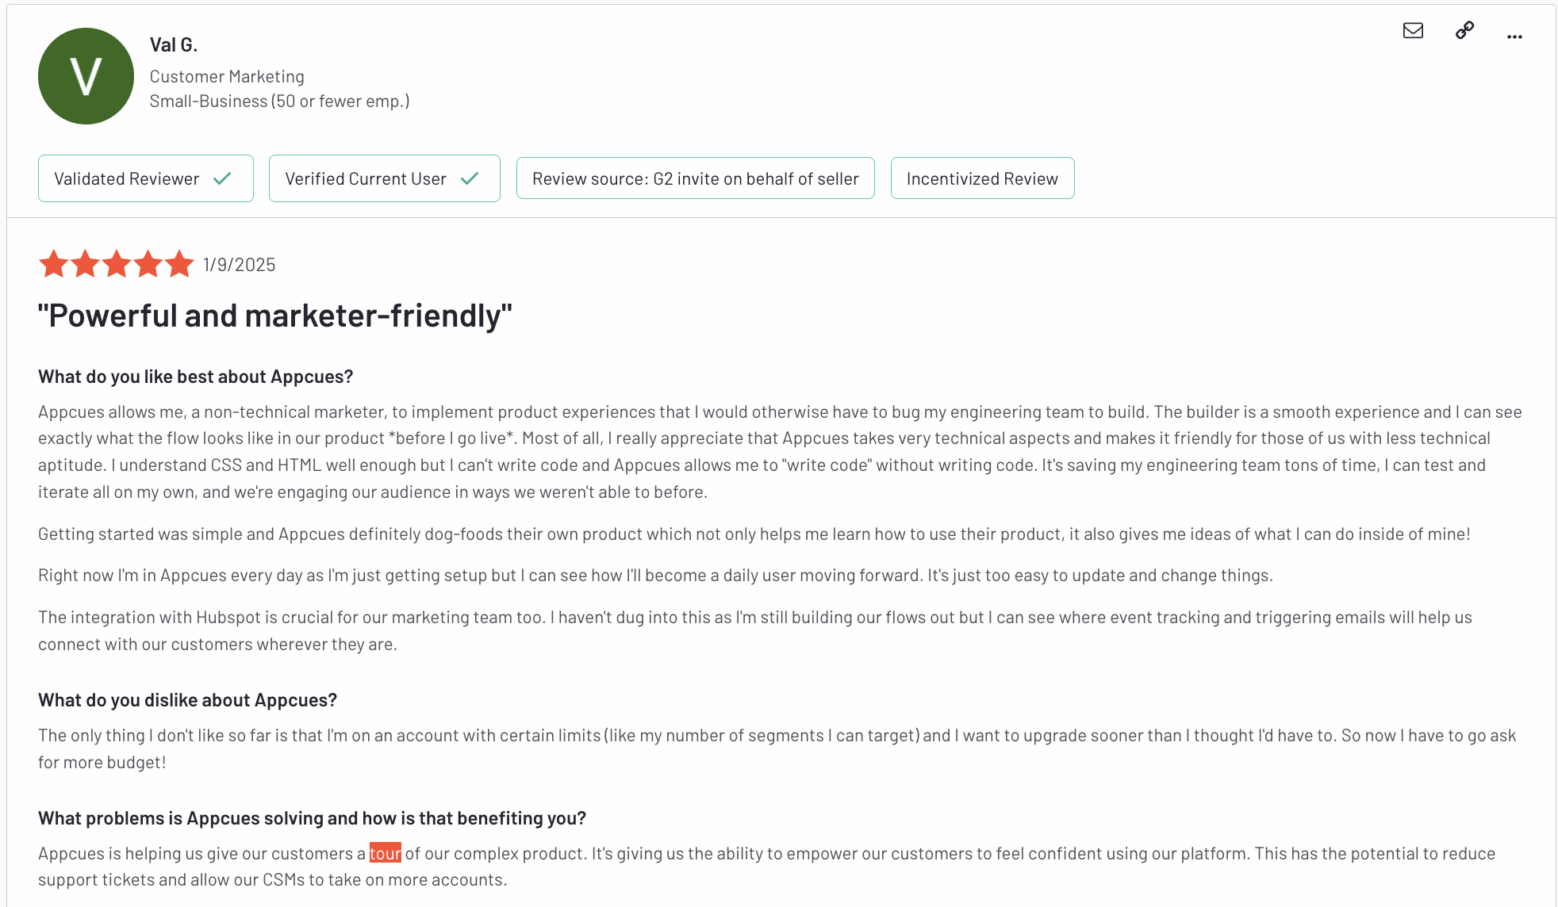
Task: Click the "What do you like best" heading
Action: pos(195,377)
